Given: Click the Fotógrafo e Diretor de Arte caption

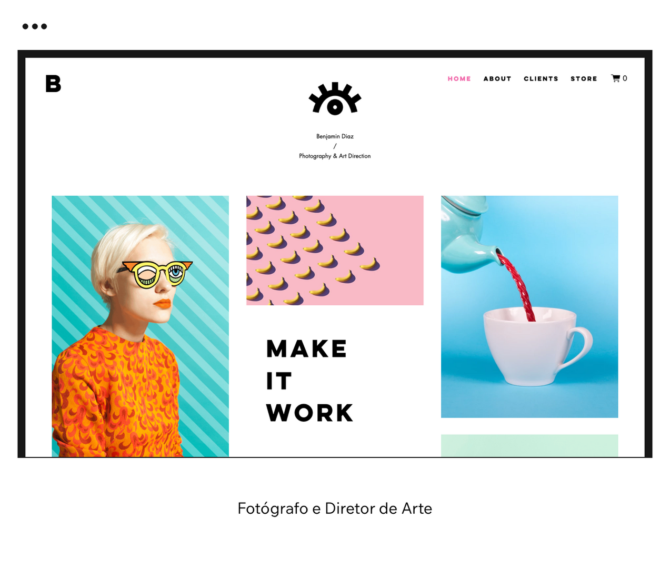Looking at the screenshot, I should tap(335, 509).
